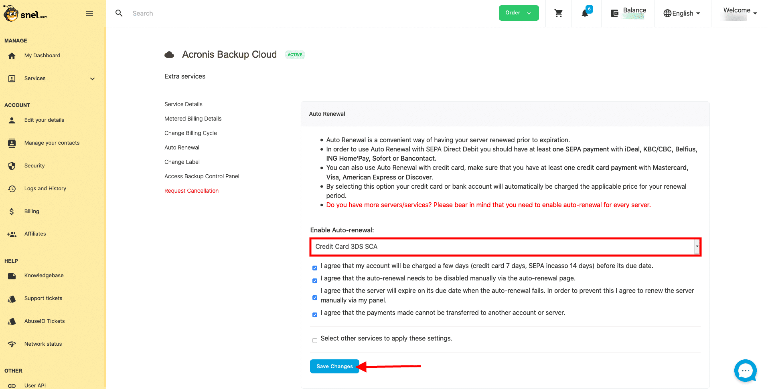This screenshot has height=389, width=768.
Task: Click the cloud icon beside Acronis title
Action: point(169,54)
